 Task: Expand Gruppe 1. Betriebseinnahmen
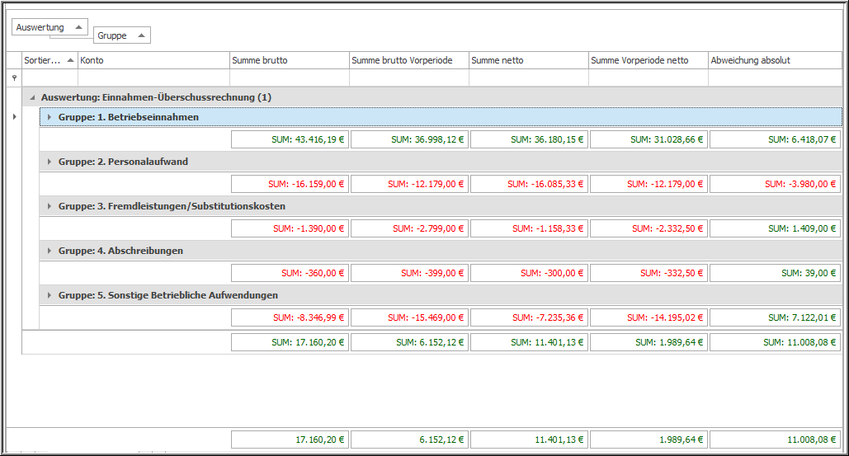50,117
